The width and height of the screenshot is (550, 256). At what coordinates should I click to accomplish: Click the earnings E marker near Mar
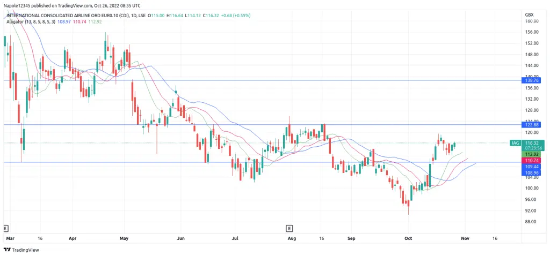pos(5,229)
